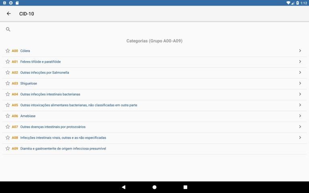This screenshot has width=309, height=193.
Task: Open Android recent apps square button
Action: point(185,187)
